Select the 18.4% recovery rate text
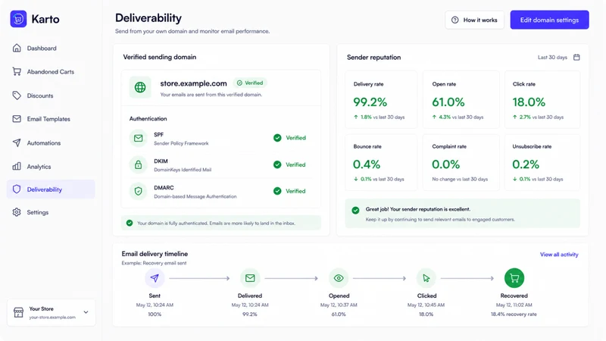 514,314
